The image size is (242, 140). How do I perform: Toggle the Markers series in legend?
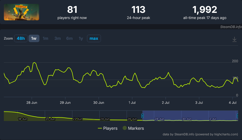(x=133, y=128)
